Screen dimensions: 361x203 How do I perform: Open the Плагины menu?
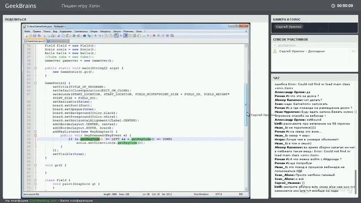pyautogui.click(x=128, y=32)
